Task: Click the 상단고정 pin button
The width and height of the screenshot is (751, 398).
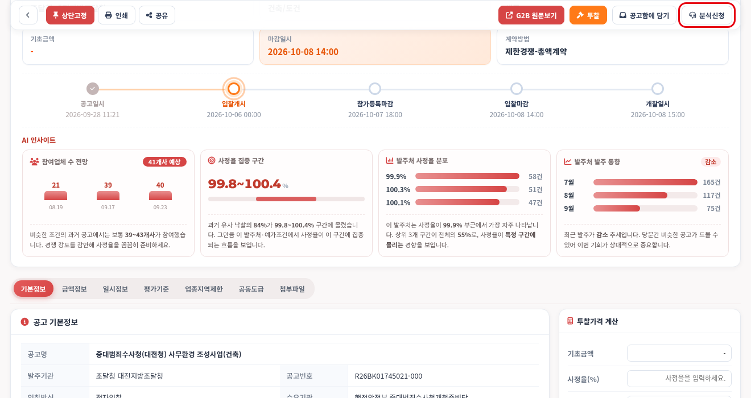Action: 70,15
